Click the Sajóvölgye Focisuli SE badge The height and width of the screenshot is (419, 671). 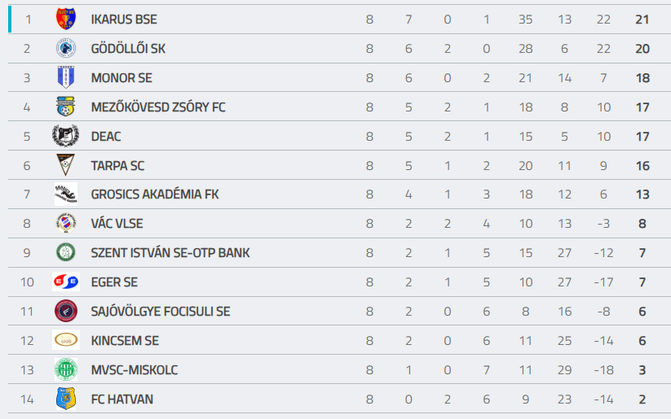coord(65,312)
